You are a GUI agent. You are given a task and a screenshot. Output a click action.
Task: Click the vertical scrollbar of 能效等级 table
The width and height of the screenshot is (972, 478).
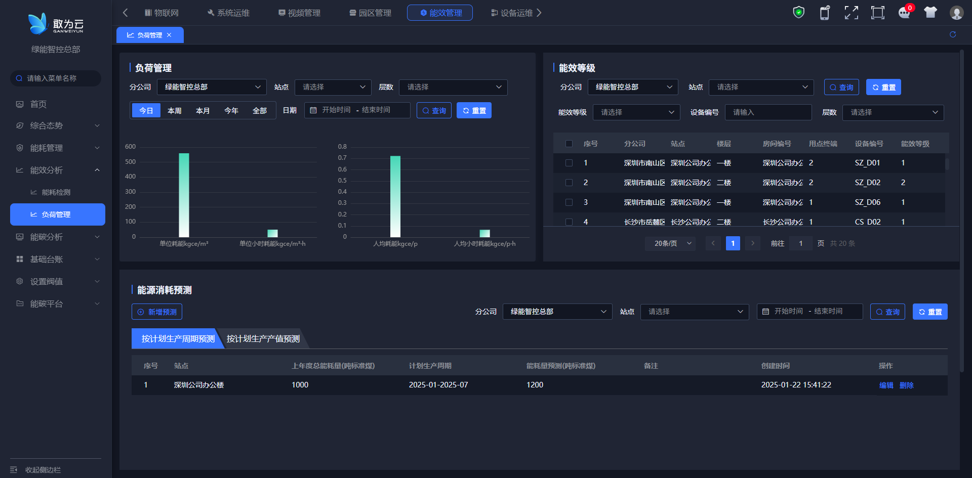click(947, 164)
